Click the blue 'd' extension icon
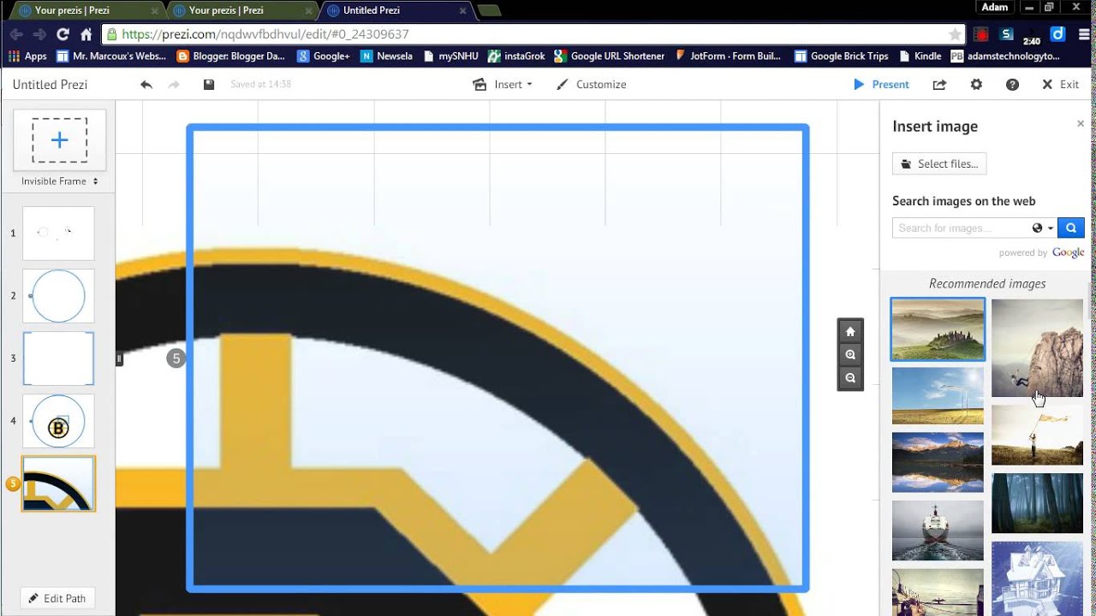 (x=1057, y=34)
